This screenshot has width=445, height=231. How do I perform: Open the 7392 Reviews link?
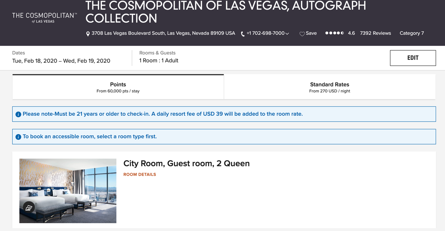point(375,33)
